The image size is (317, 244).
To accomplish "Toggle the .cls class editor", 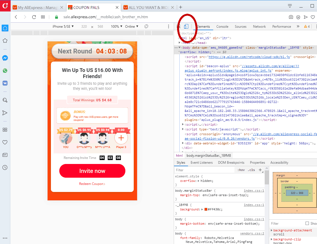I will (x=252, y=170).
